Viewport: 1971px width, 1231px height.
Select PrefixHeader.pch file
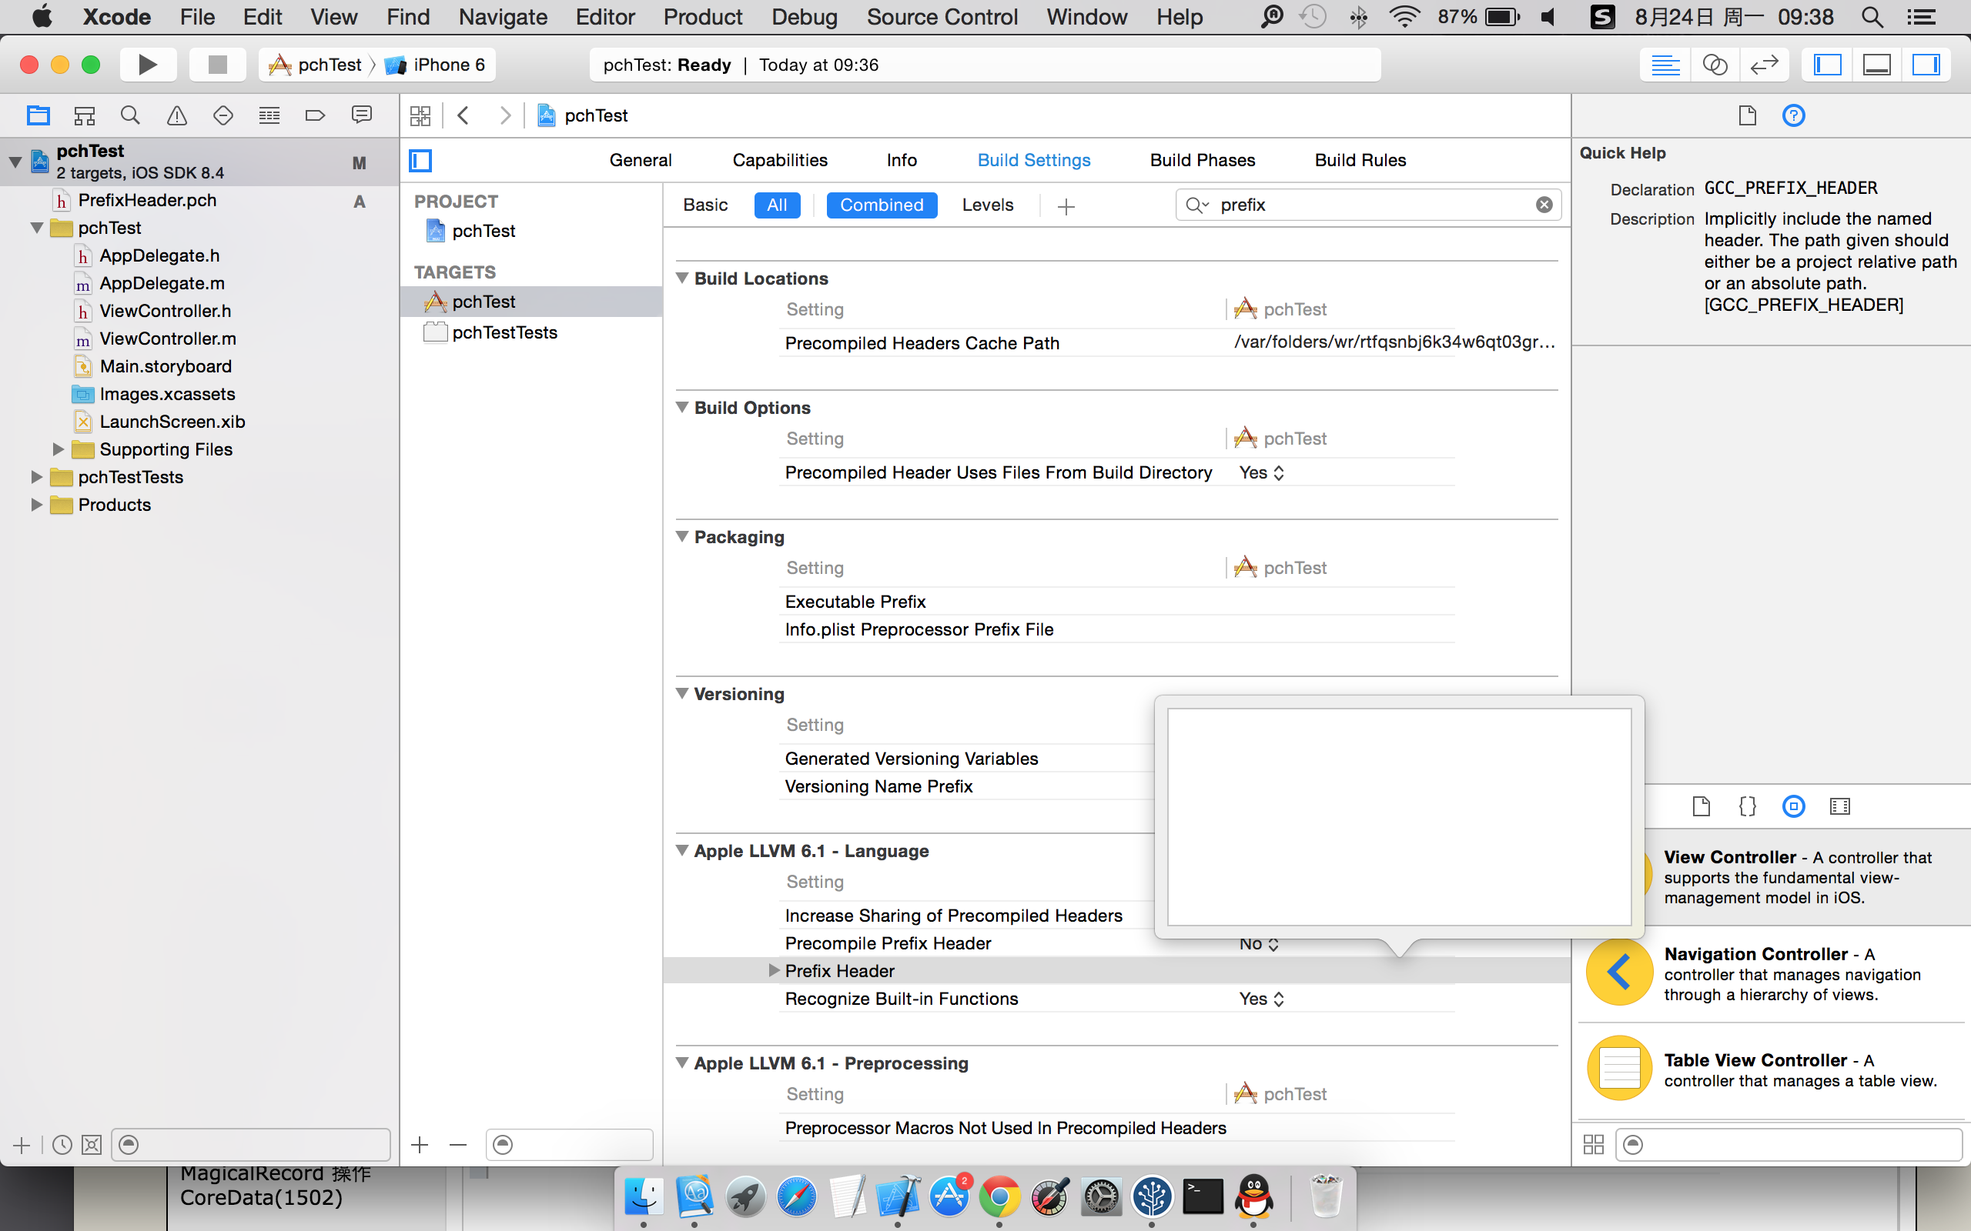pyautogui.click(x=147, y=200)
